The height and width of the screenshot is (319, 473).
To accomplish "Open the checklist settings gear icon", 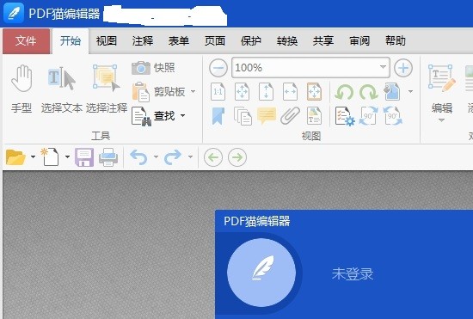I will pos(345,116).
